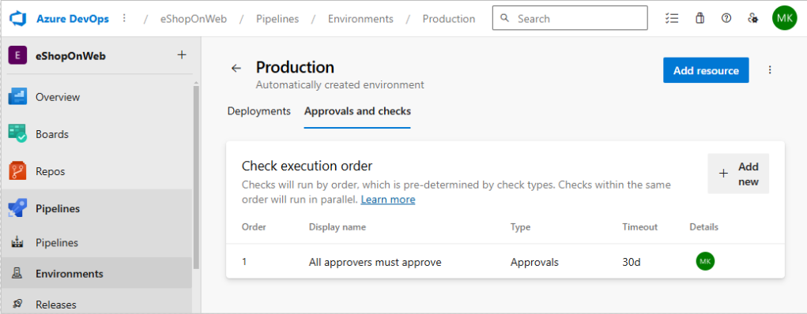Click the Display name column header
Screen dimensions: 807x314
338,226
